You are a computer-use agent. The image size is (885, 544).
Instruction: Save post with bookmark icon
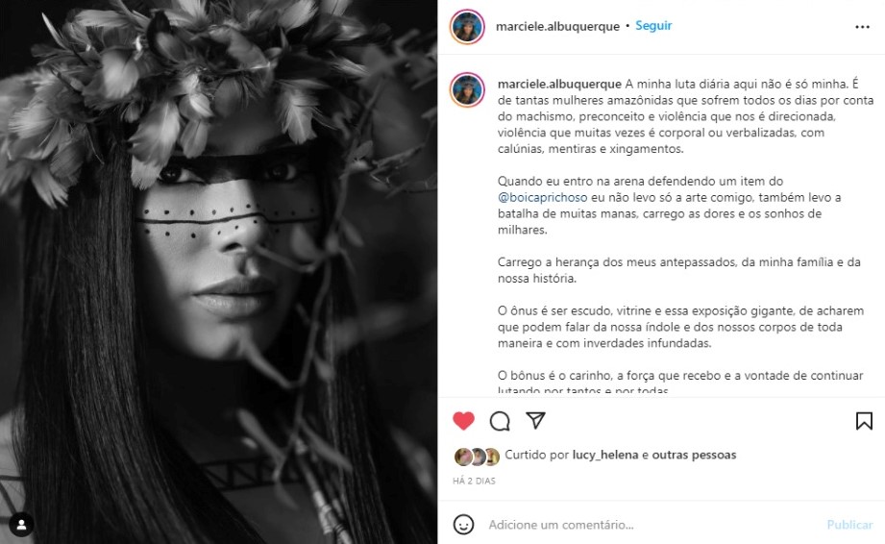click(864, 421)
